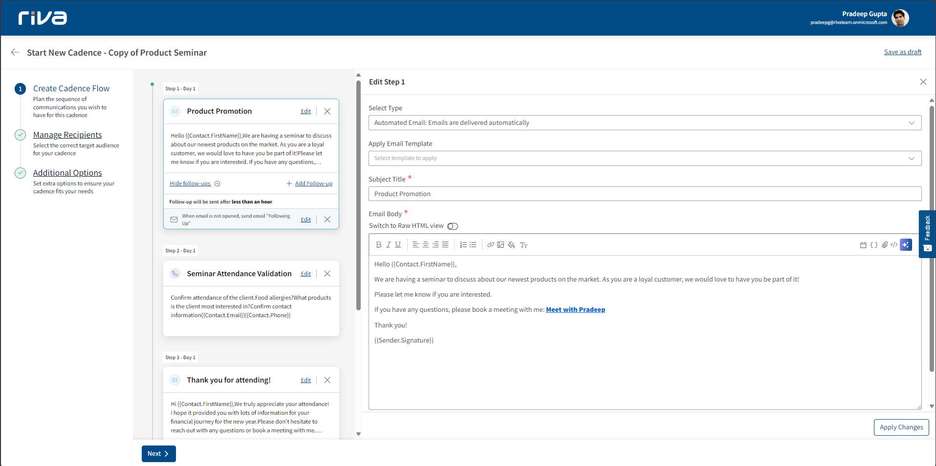The image size is (936, 466).
Task: Open the AI sparkle assistant button
Action: (906, 245)
